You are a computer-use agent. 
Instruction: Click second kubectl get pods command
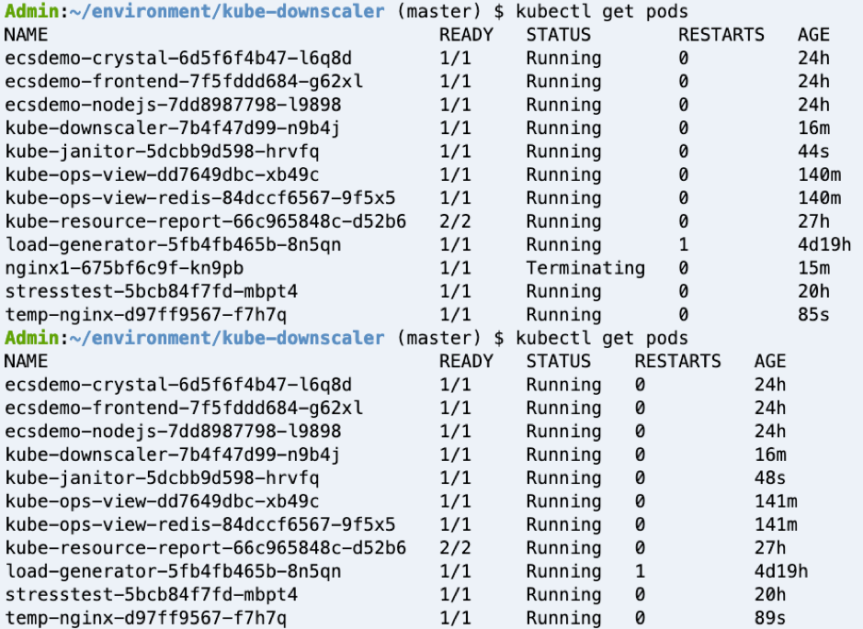[x=602, y=338]
